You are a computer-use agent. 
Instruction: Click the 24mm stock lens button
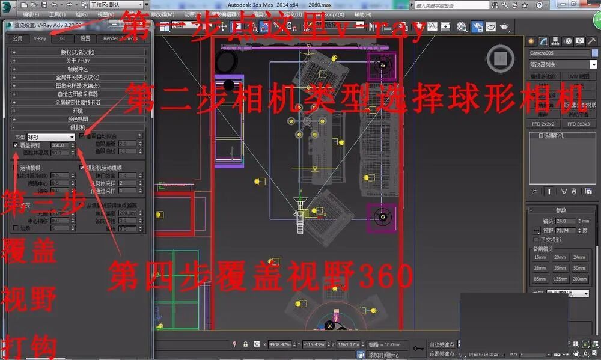[579, 257]
